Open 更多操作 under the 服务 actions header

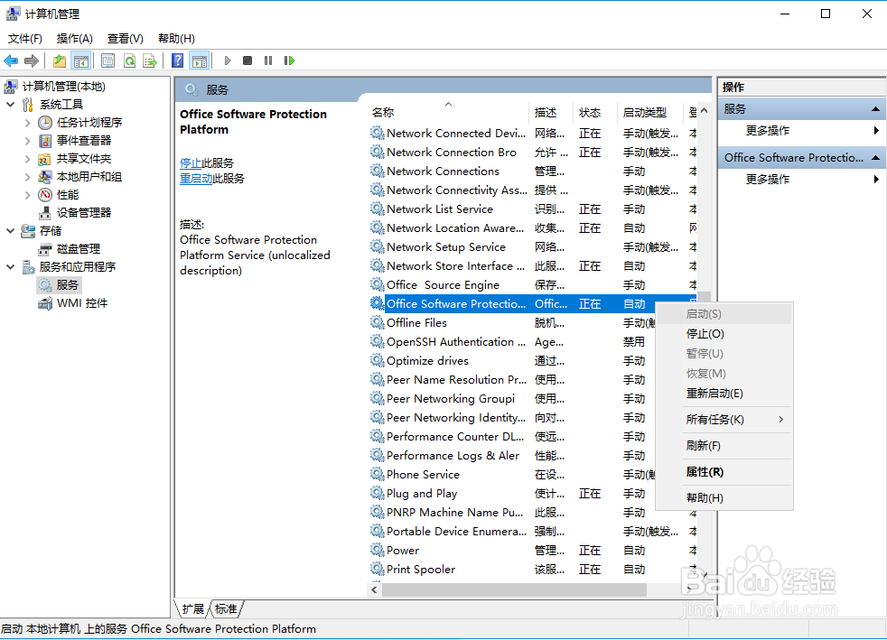click(767, 131)
